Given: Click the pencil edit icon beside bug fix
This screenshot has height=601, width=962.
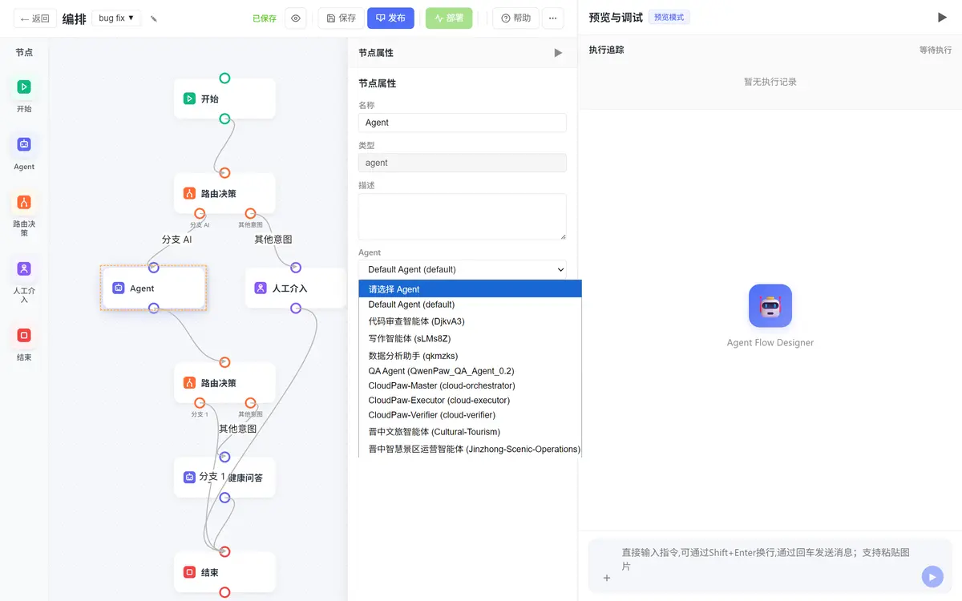Looking at the screenshot, I should [154, 18].
